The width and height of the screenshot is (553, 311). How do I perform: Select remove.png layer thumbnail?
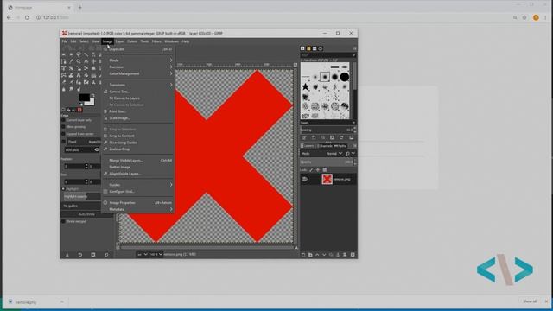click(x=327, y=179)
